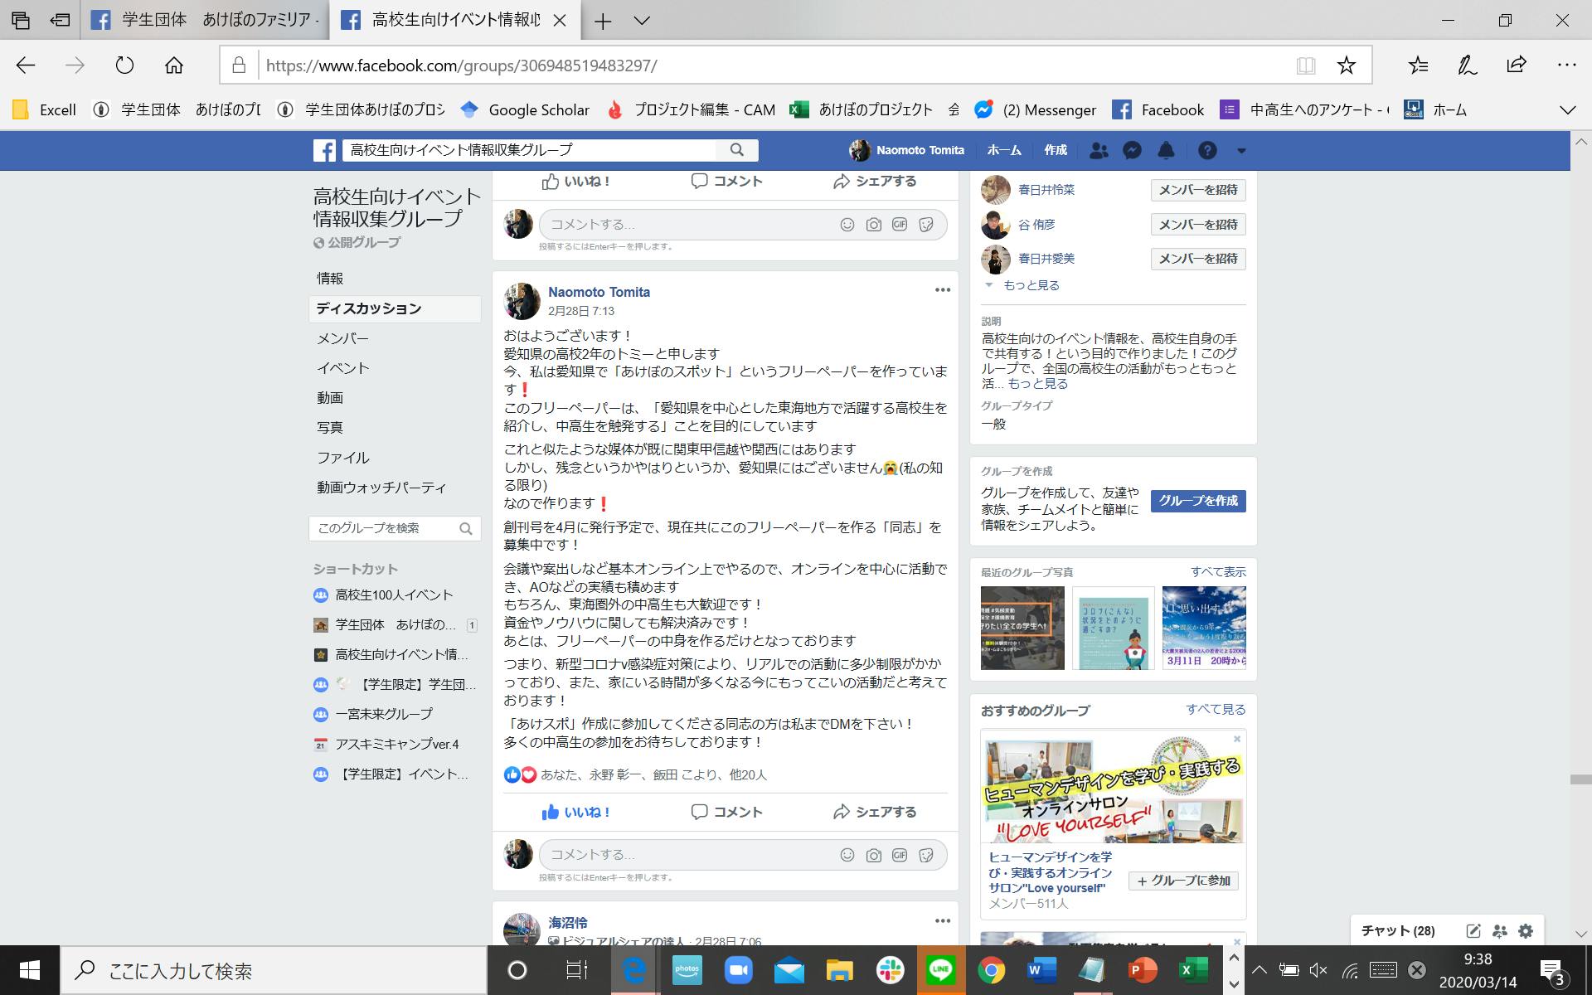Open Messenger icon in Facebook header
The image size is (1592, 995).
click(x=1132, y=150)
